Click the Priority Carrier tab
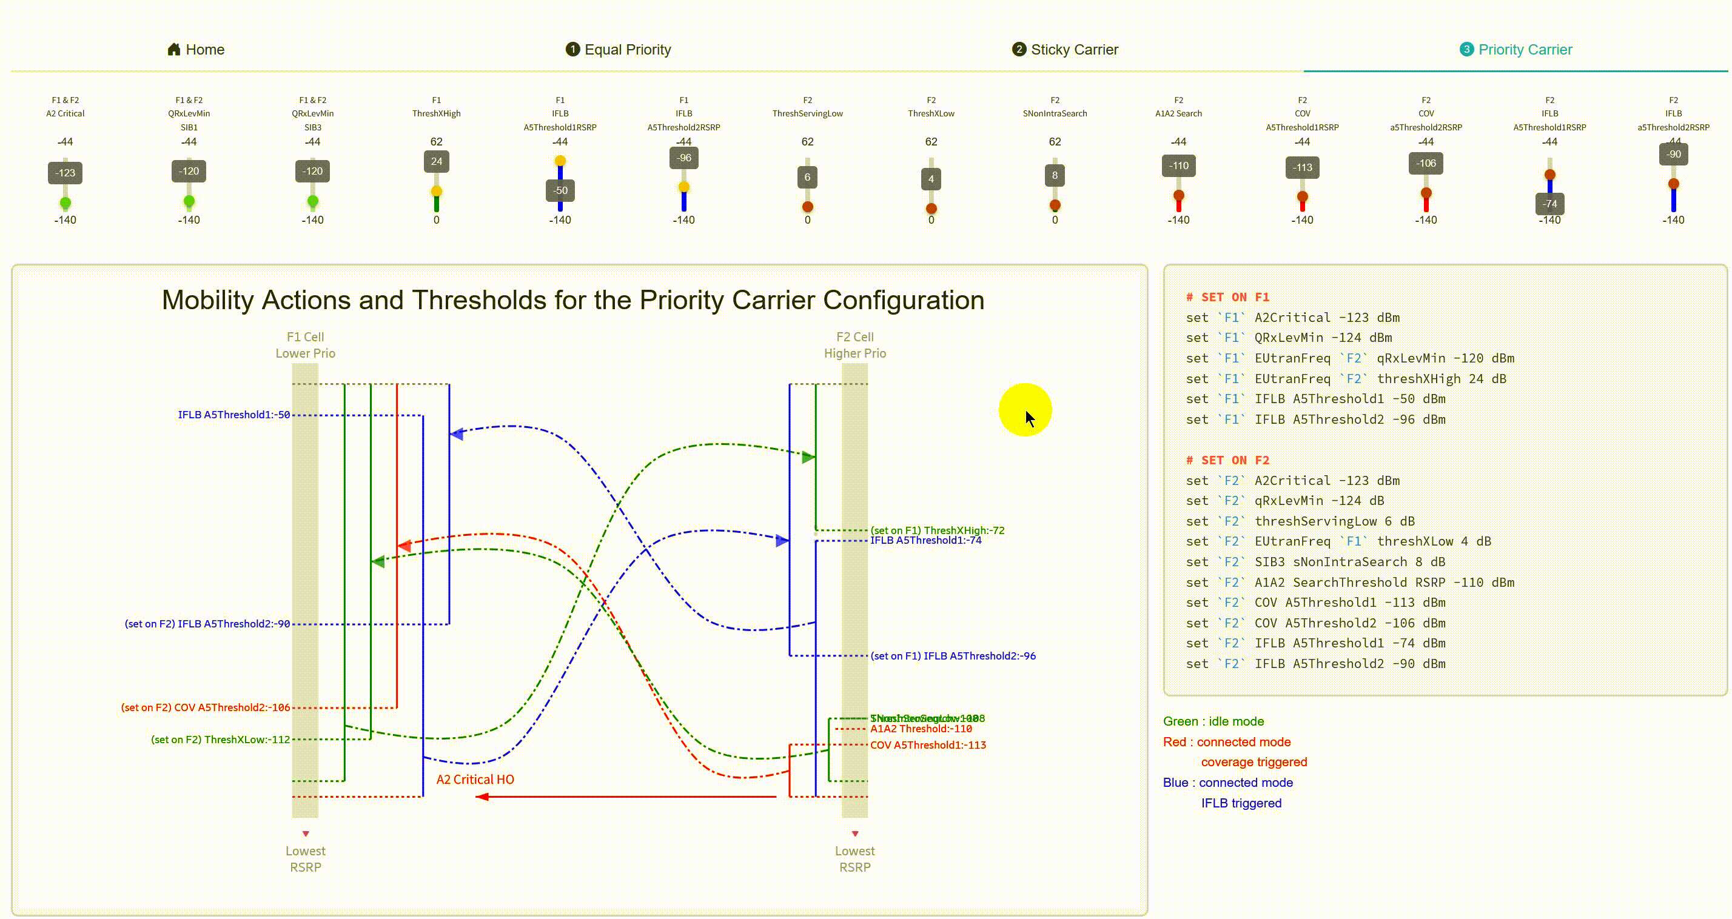Image resolution: width=1732 pixels, height=919 pixels. tap(1517, 49)
